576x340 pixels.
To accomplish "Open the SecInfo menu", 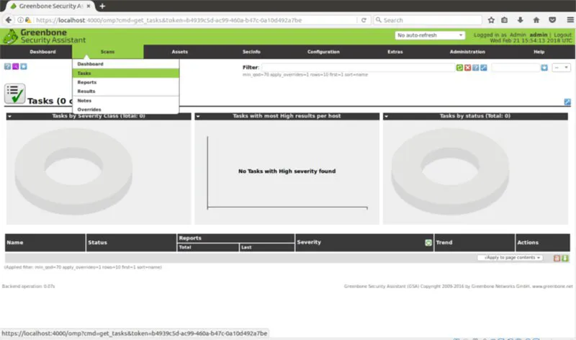I will [x=251, y=52].
